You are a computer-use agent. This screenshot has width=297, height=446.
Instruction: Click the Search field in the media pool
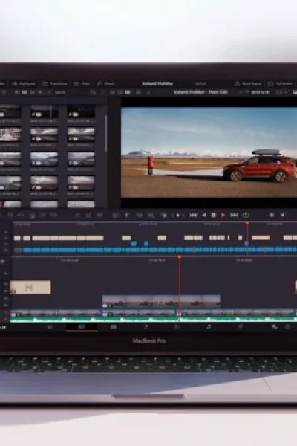[60, 92]
